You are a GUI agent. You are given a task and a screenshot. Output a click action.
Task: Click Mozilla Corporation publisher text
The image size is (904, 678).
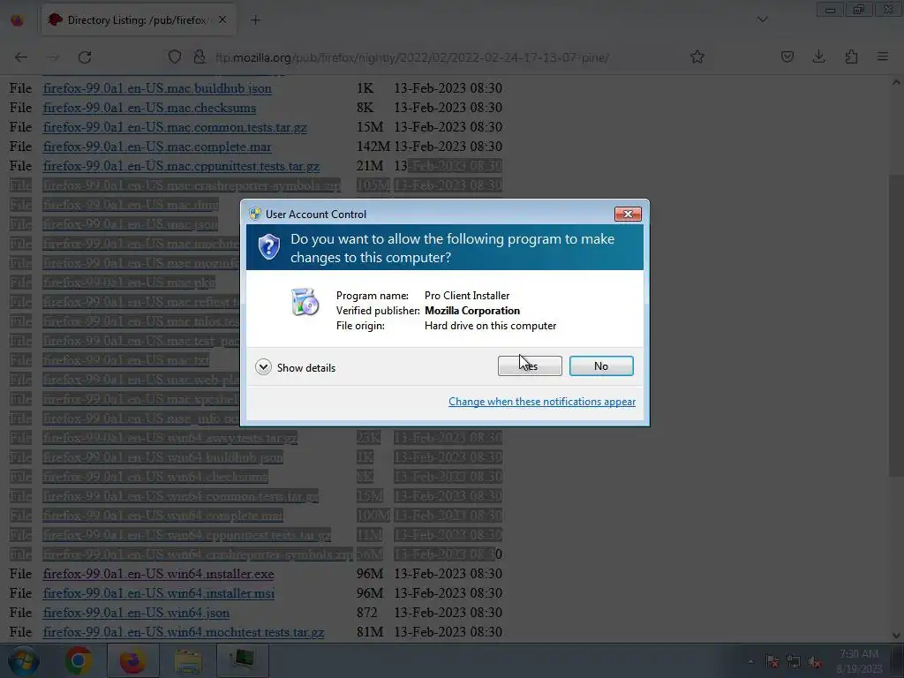[x=472, y=310]
